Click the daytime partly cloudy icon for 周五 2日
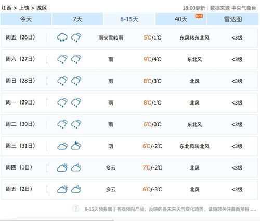This screenshot has height=221, width=260. click(62, 189)
